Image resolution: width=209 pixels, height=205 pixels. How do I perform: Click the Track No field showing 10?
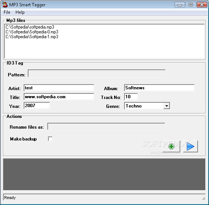pos(131,97)
